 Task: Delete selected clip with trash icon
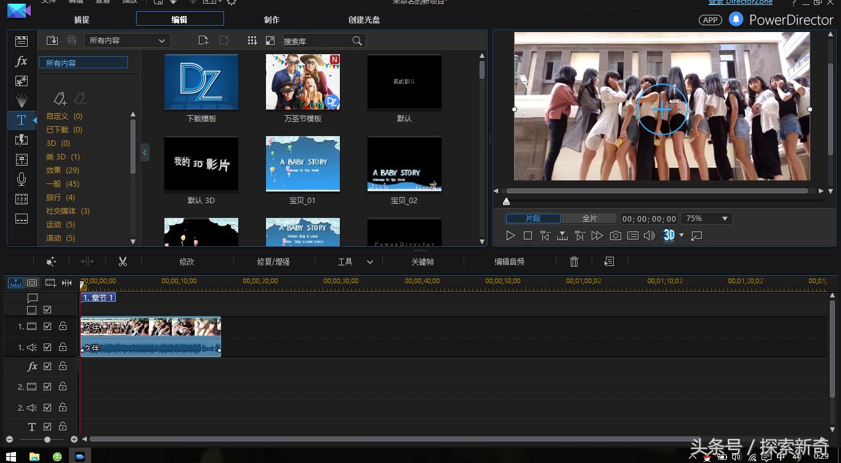(574, 262)
